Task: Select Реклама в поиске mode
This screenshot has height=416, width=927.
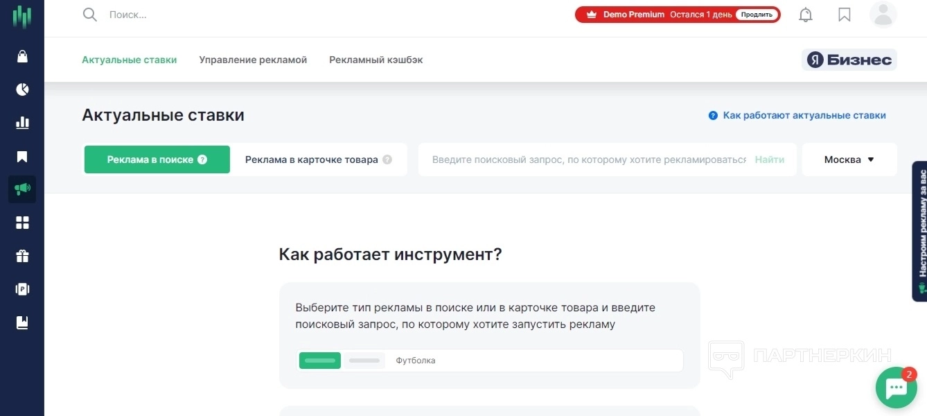Action: click(x=157, y=159)
